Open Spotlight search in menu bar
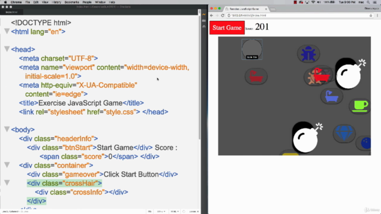Image resolution: width=381 pixels, height=214 pixels. pos(368,2)
